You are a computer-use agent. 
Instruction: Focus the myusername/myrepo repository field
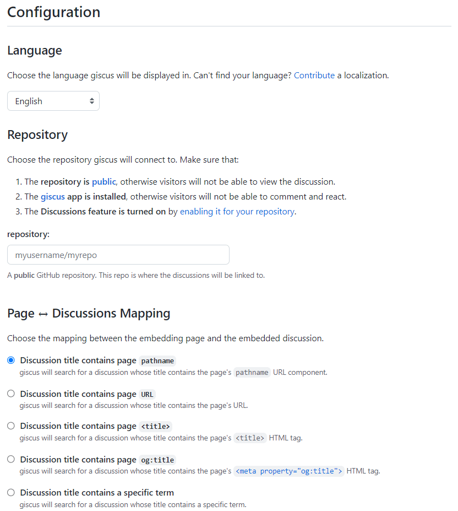click(118, 255)
